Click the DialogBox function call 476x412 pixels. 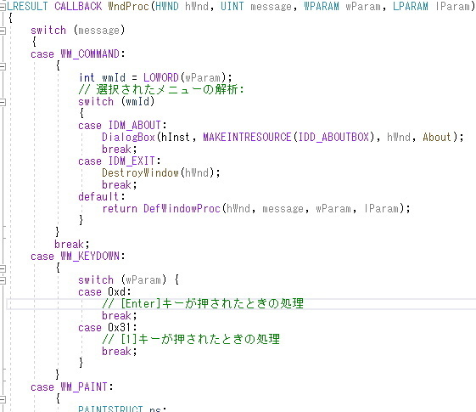[128, 138]
